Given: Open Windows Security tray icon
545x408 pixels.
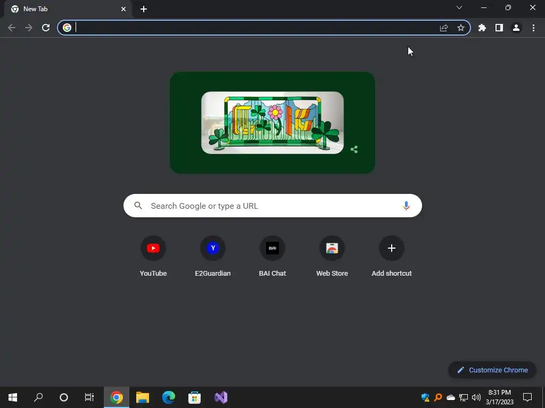Looking at the screenshot, I should click(x=425, y=397).
